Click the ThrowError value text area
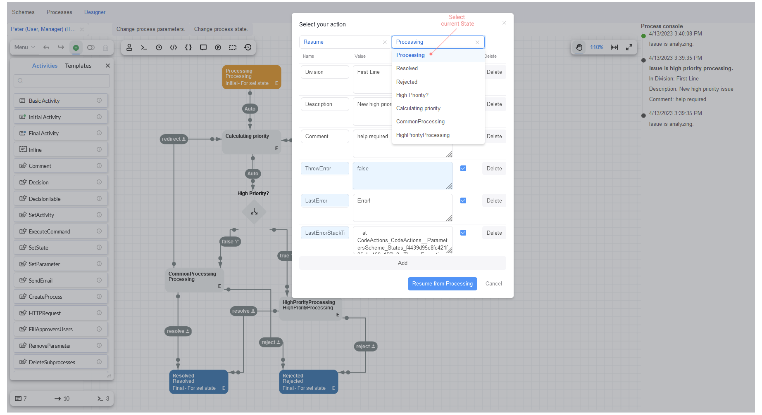This screenshot has height=415, width=762. (402, 176)
